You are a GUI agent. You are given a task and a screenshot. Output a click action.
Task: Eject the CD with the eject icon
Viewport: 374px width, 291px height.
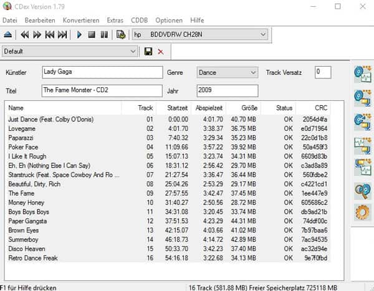tap(8, 35)
